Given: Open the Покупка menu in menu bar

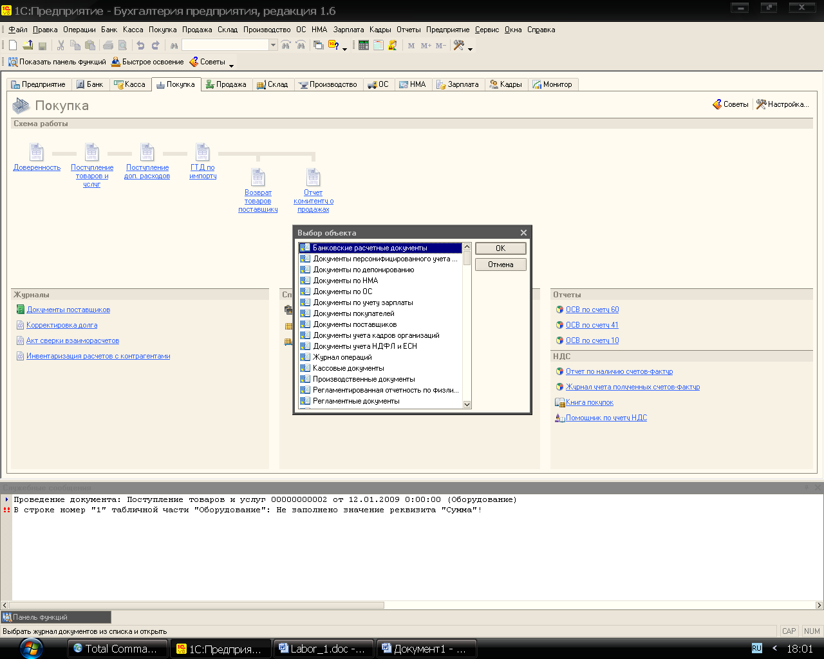Looking at the screenshot, I should pyautogui.click(x=162, y=30).
